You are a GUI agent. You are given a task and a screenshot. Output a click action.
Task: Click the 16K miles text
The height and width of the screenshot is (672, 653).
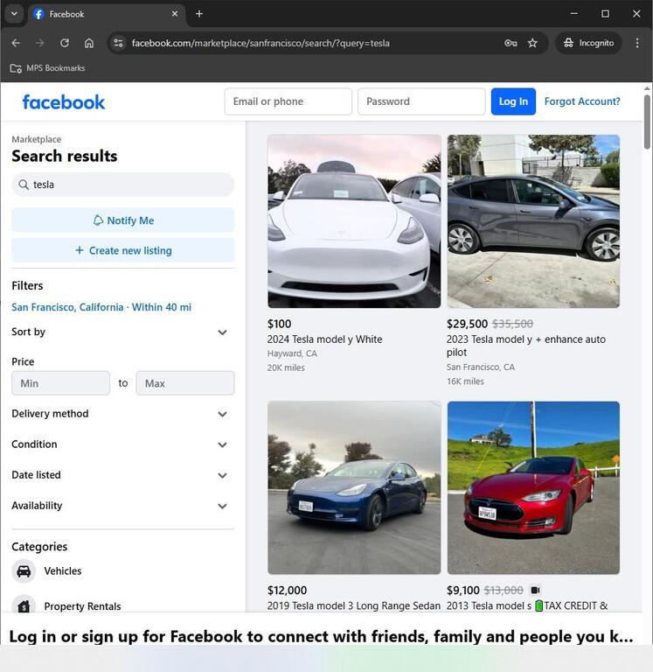coord(465,381)
